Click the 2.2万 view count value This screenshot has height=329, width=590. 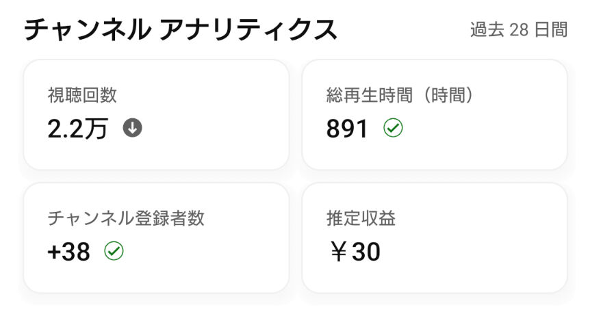pyautogui.click(x=78, y=129)
